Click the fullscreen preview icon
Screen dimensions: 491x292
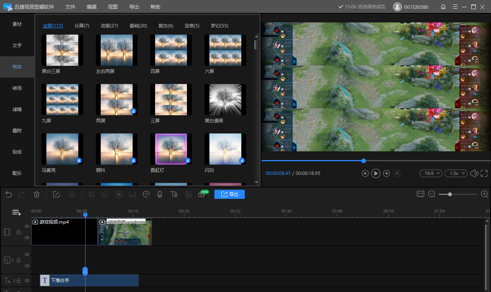(x=484, y=173)
